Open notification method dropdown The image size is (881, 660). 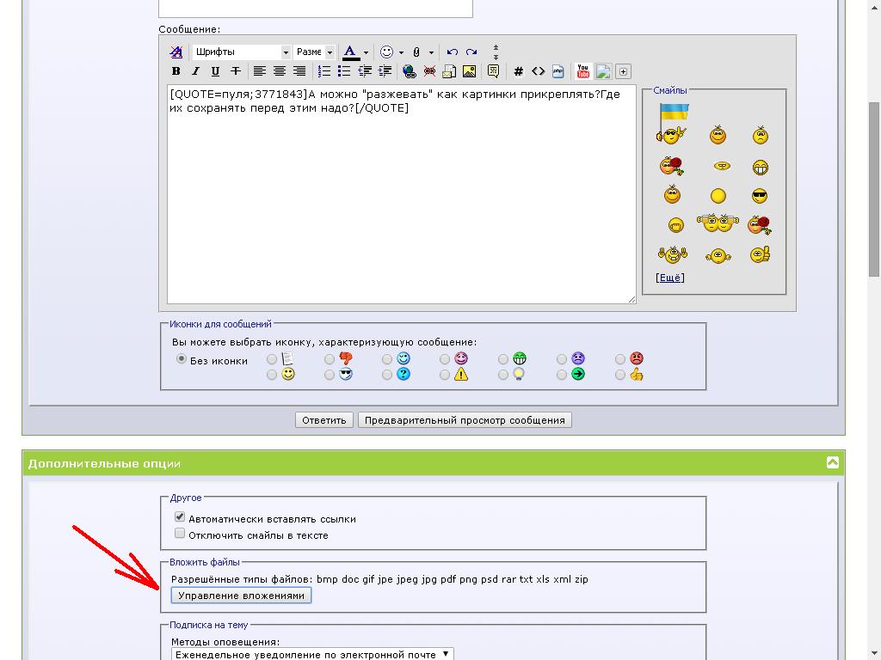(312, 654)
